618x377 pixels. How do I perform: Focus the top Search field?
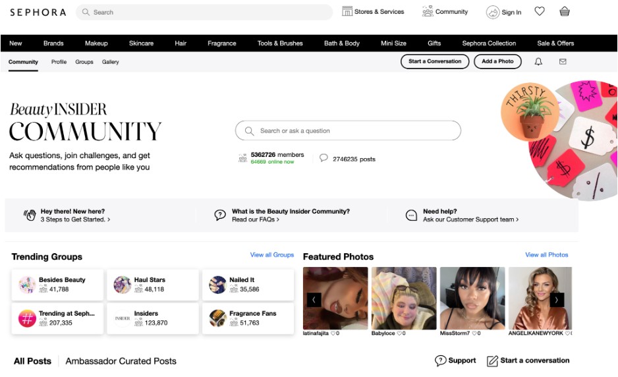pos(204,13)
